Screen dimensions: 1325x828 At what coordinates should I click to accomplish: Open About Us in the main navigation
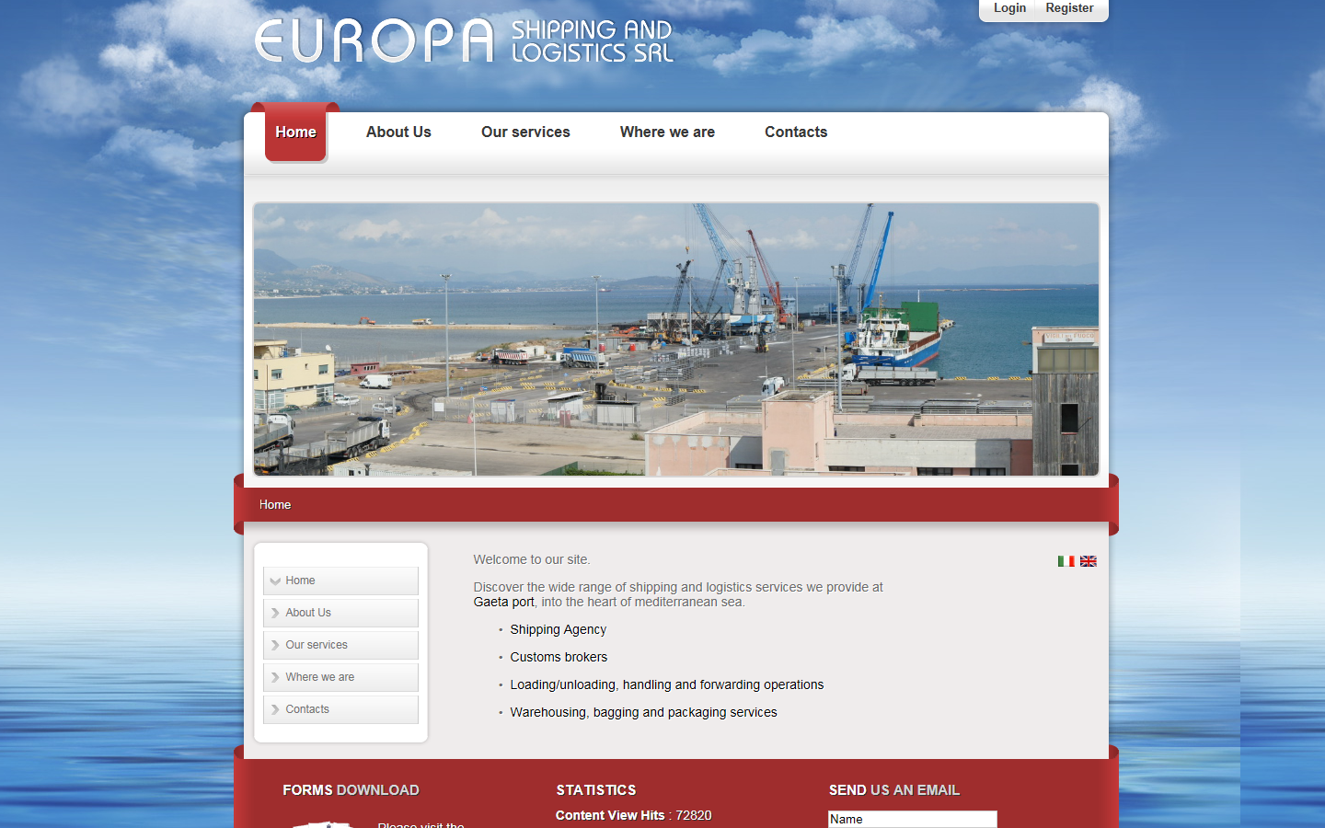coord(398,132)
